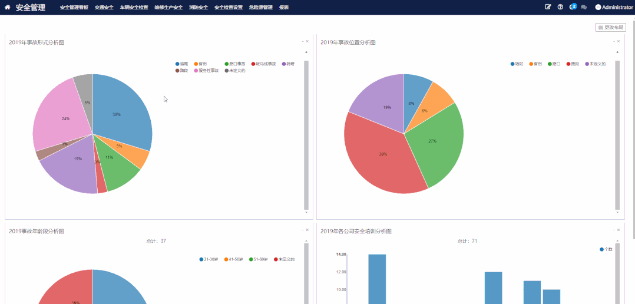This screenshot has height=304, width=635.
Task: Close the 2019年事故形式分析图 panel
Action: [307, 41]
